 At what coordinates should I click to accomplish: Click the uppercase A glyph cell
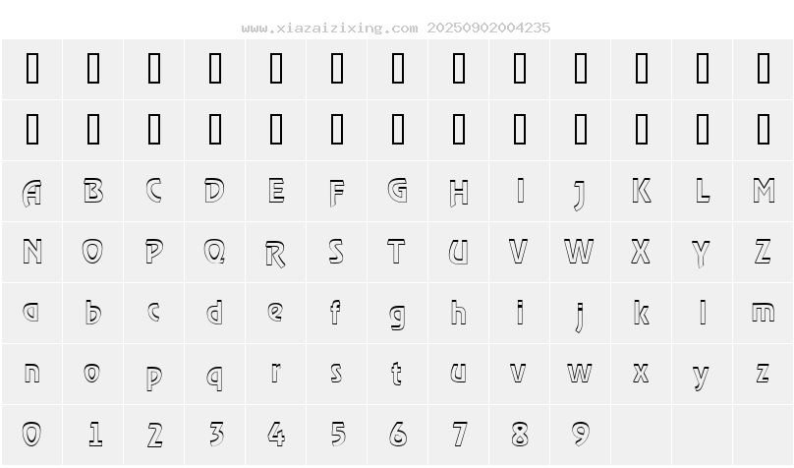31,192
